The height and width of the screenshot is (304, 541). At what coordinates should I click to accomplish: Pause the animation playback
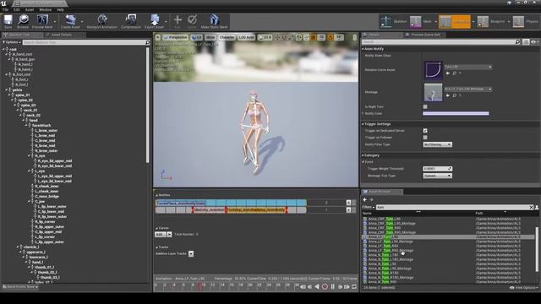[x=332, y=286]
